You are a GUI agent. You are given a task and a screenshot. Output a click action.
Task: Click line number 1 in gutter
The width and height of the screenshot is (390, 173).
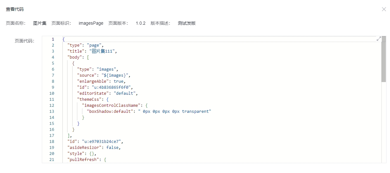click(53, 39)
